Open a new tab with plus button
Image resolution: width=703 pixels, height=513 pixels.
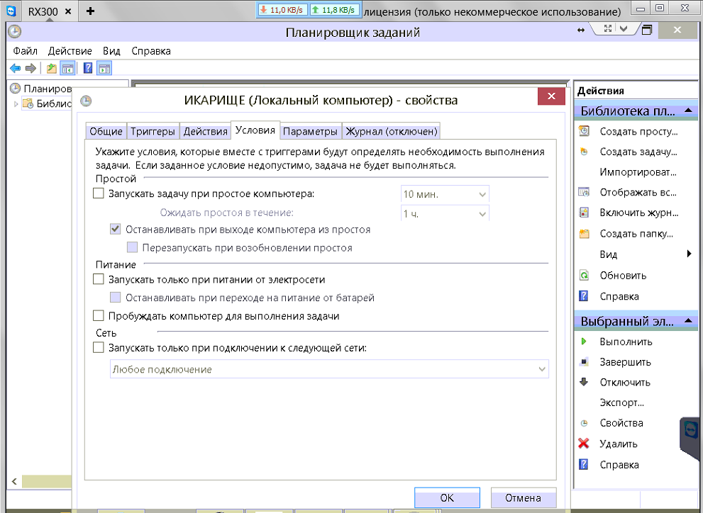point(90,11)
